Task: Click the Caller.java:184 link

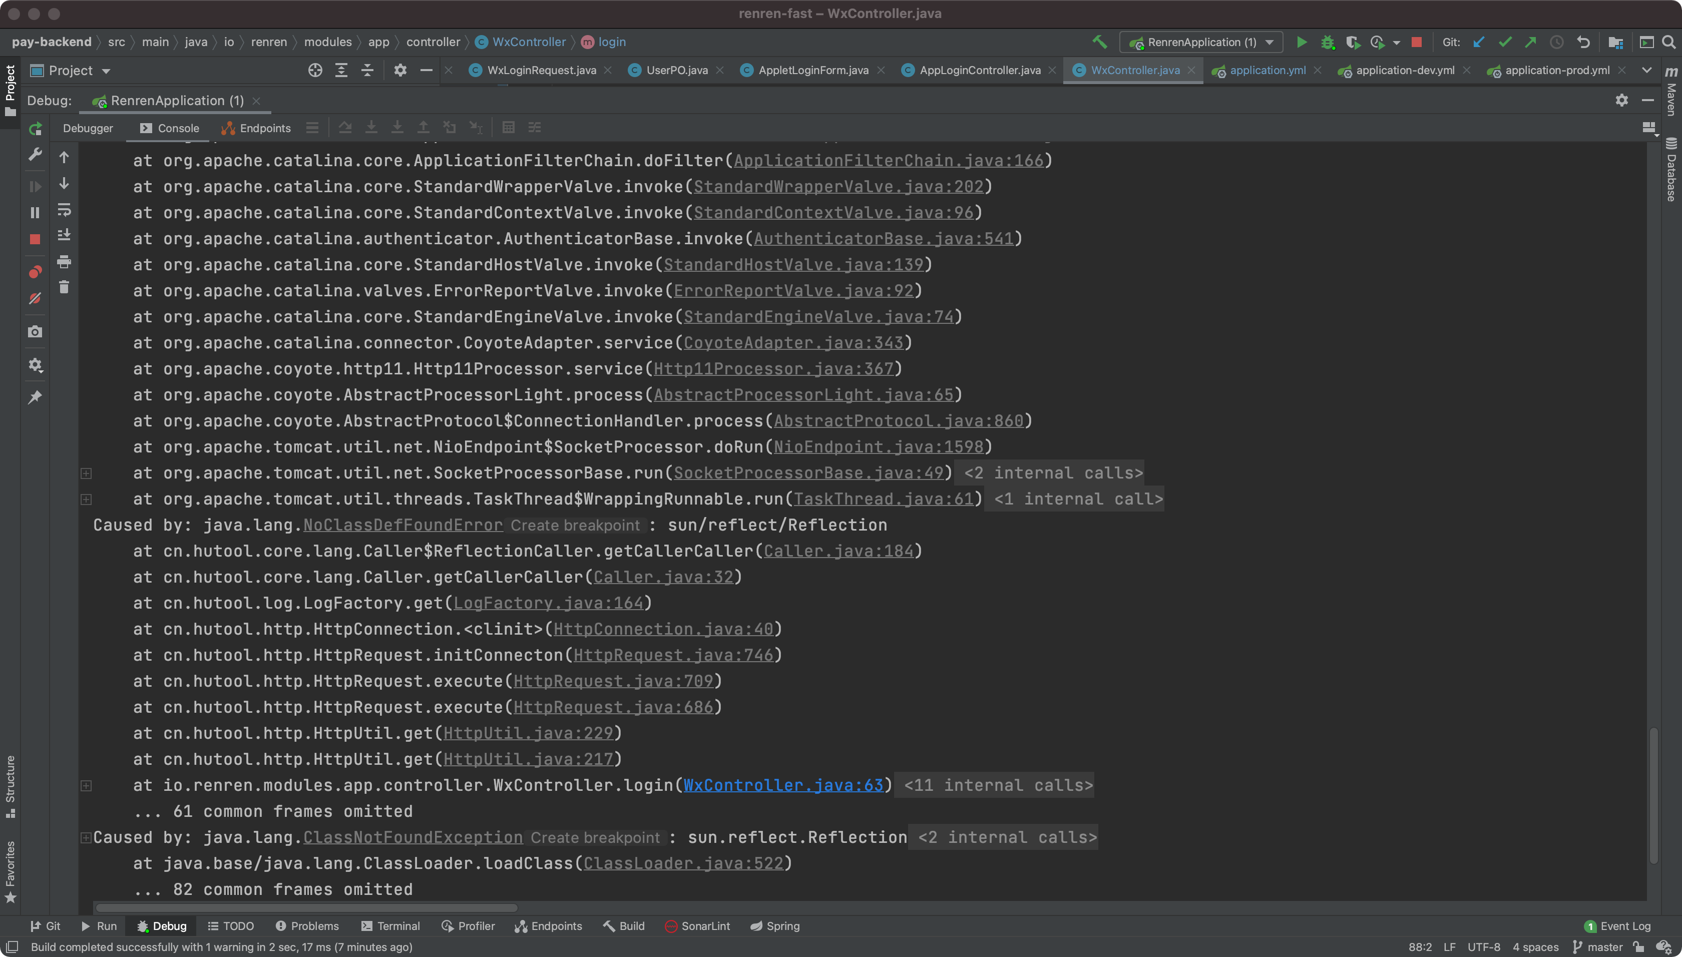Action: (838, 551)
